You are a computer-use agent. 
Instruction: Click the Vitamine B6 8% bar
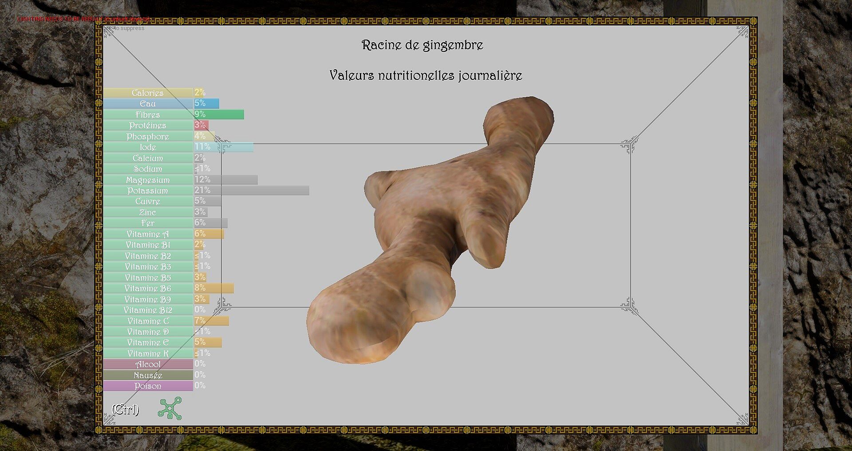[x=214, y=288]
